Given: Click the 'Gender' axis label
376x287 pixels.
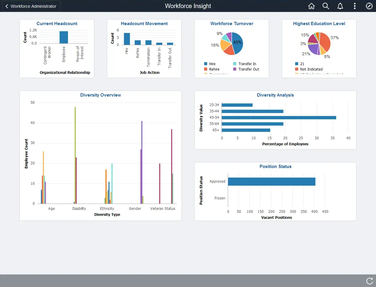Looking at the screenshot, I should coord(135,209).
